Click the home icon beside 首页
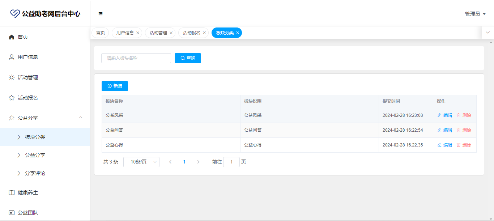This screenshot has height=221, width=494. [12, 37]
